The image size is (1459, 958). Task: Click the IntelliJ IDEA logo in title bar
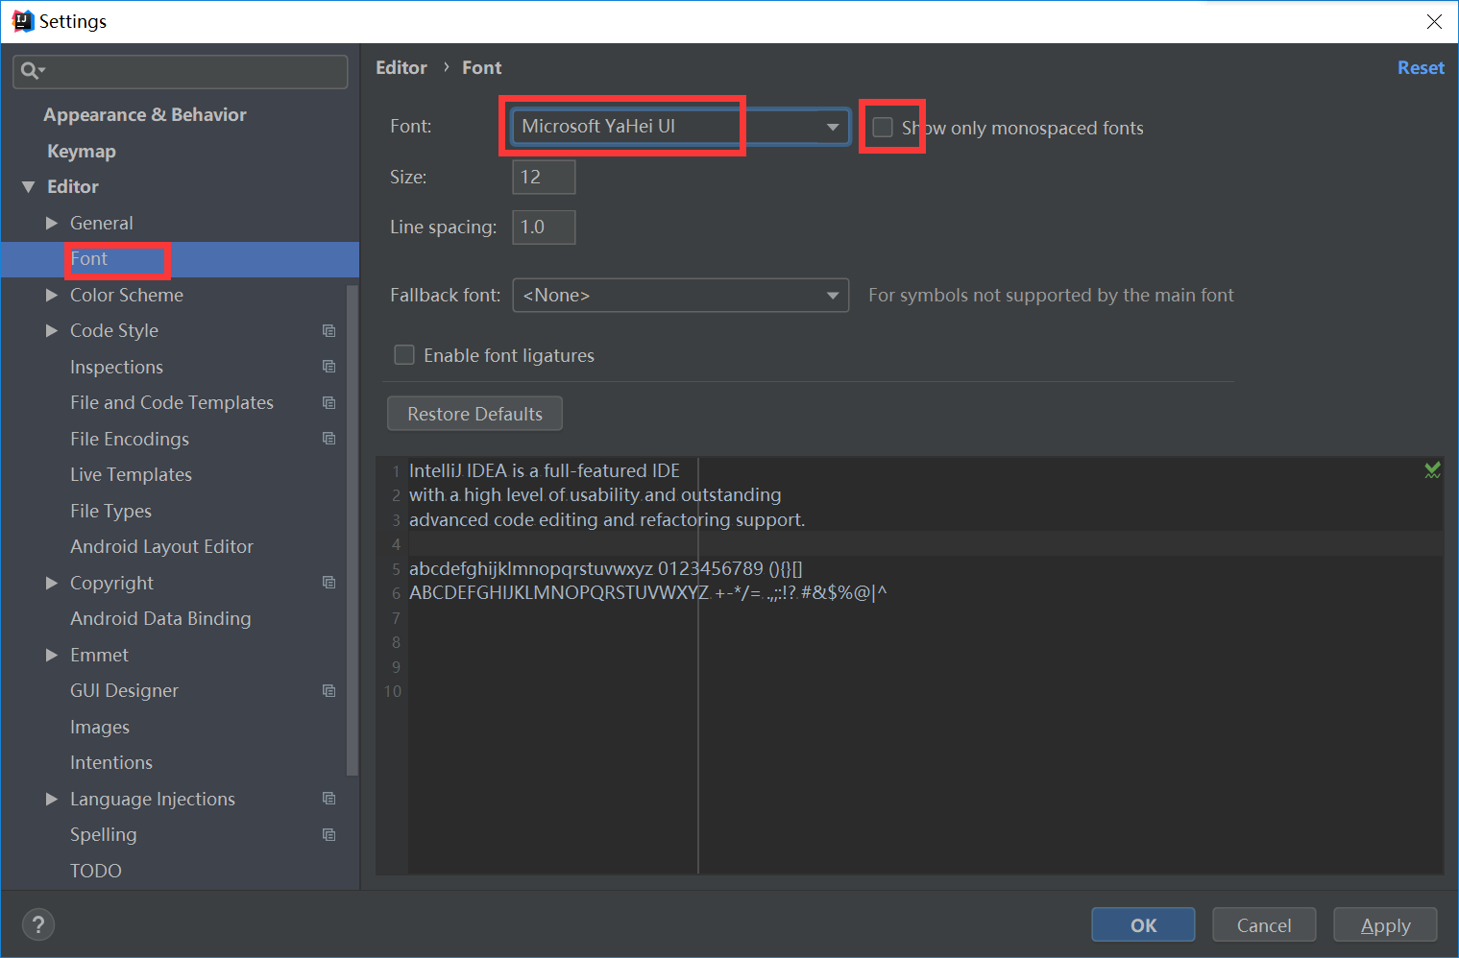(x=22, y=21)
